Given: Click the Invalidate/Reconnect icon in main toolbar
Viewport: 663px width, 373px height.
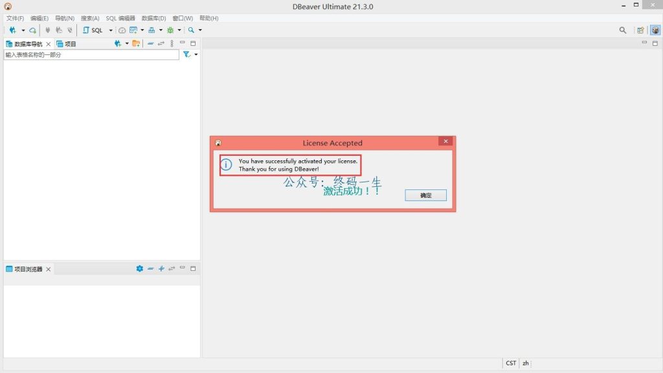Looking at the screenshot, I should [59, 30].
